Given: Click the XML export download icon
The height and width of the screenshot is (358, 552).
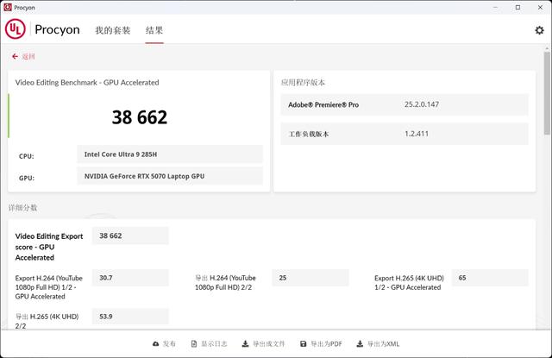Looking at the screenshot, I should coord(360,343).
